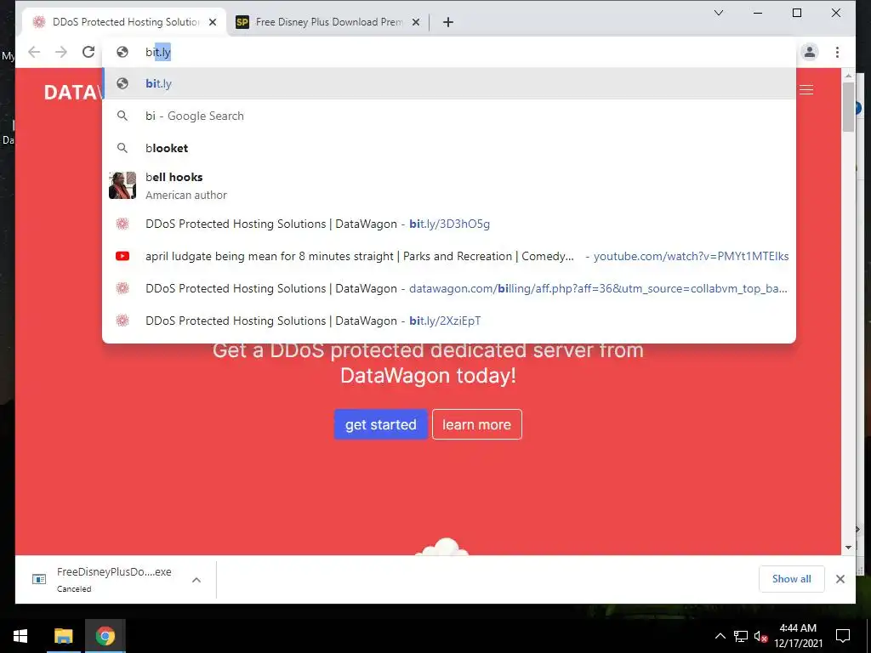The image size is (871, 653).
Task: Pick the blooket search suggestion
Action: point(449,148)
